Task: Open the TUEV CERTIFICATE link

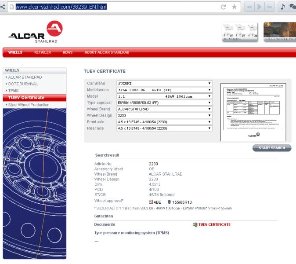Action: click(x=214, y=224)
